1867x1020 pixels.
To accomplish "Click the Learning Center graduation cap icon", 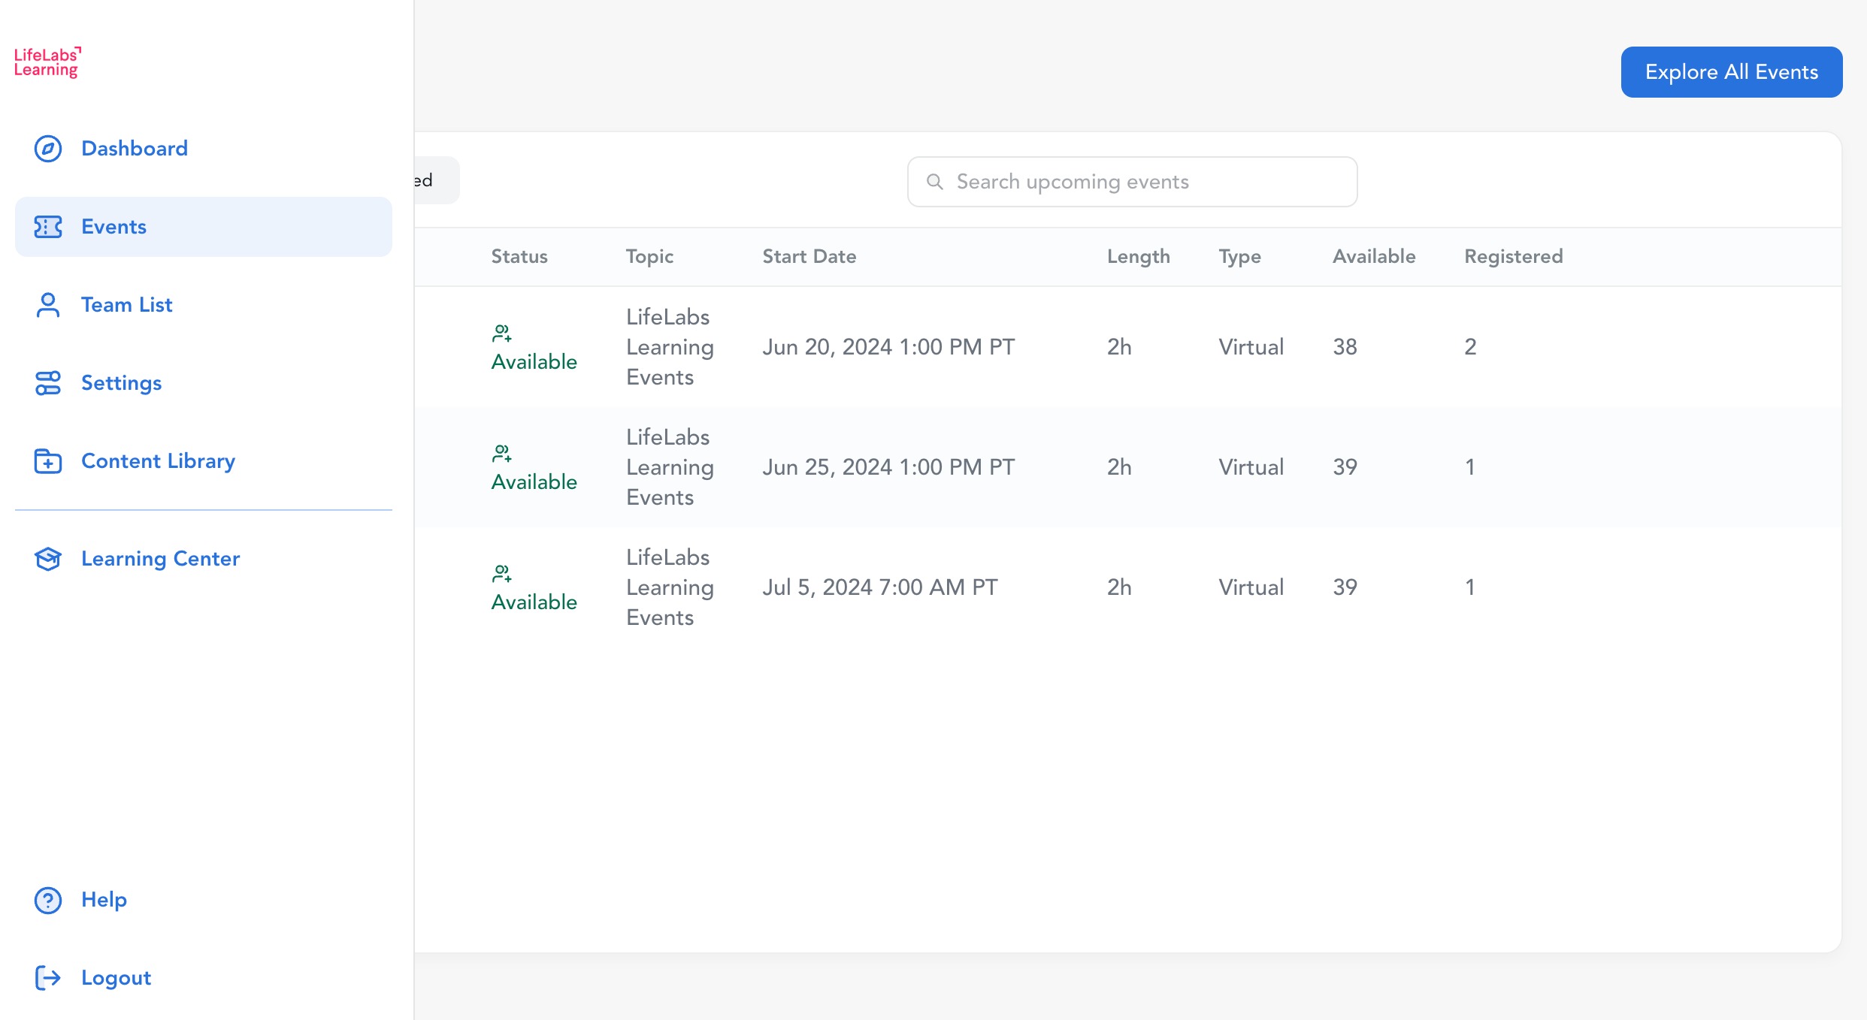I will tap(48, 559).
